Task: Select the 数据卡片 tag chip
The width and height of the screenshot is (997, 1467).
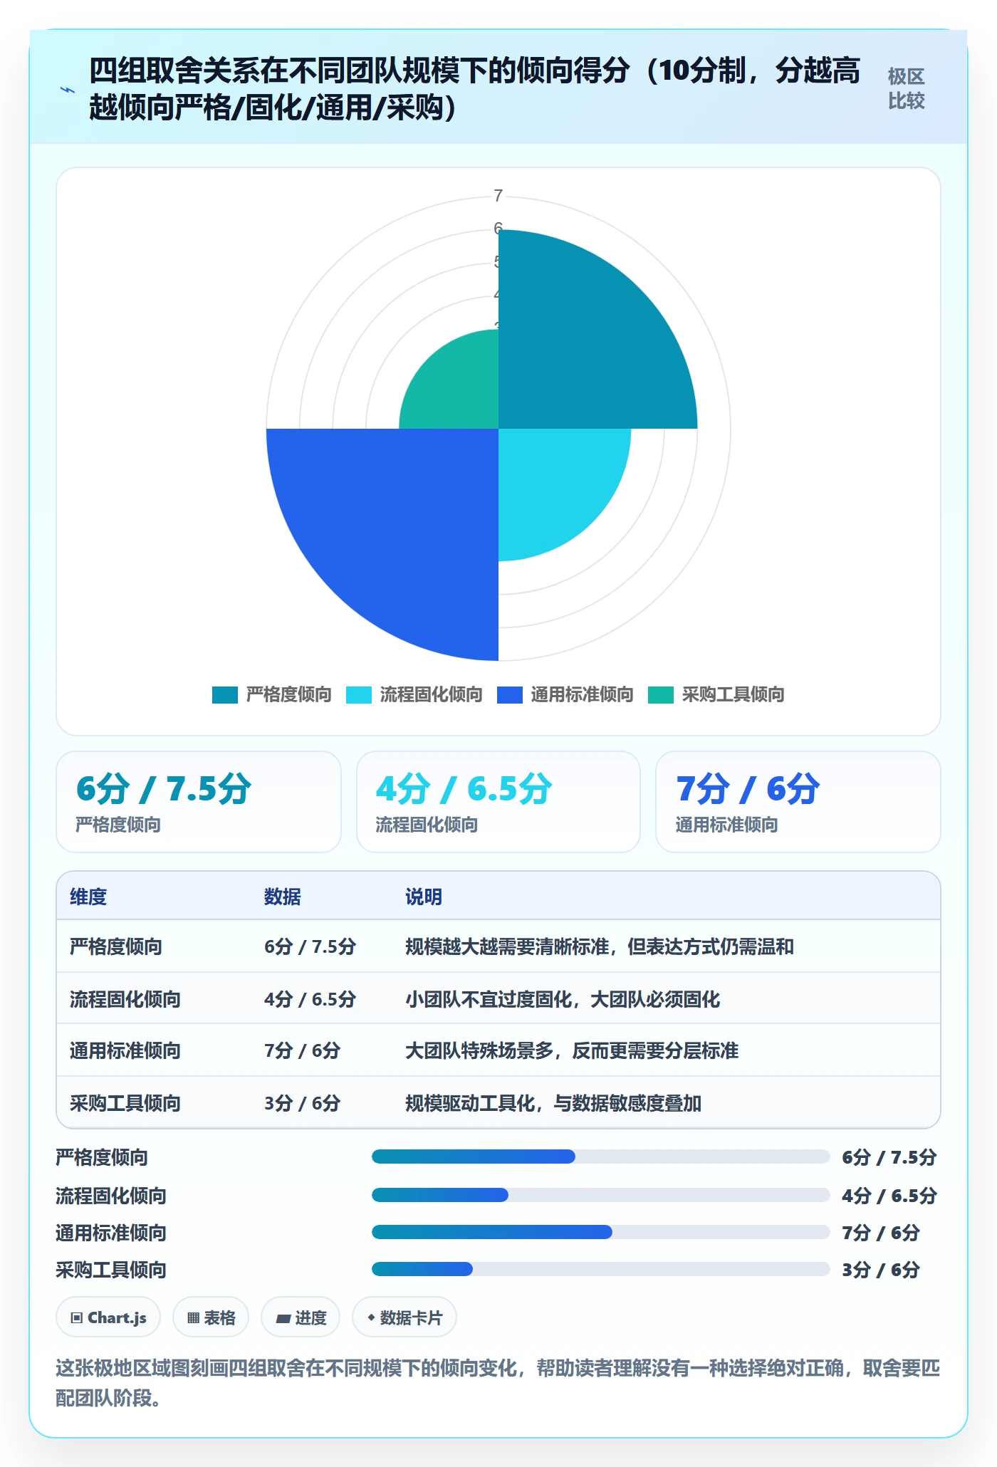Action: pos(404,1317)
